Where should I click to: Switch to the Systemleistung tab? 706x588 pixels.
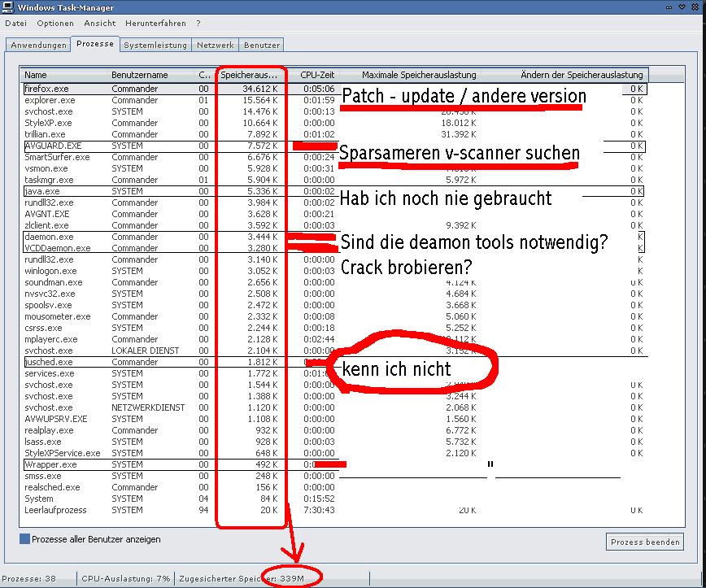(155, 45)
